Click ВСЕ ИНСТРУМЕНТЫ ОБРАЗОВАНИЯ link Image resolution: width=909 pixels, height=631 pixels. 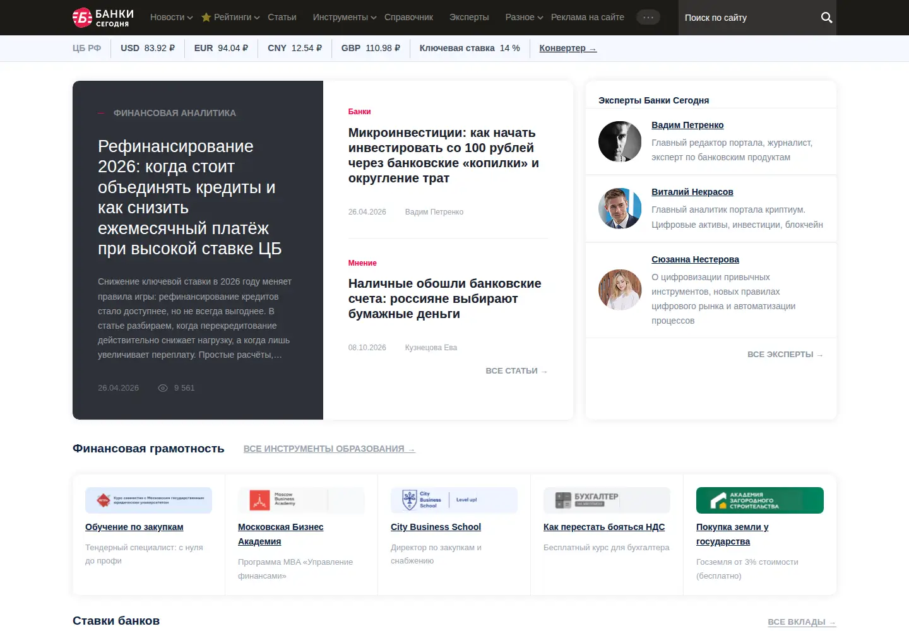click(330, 449)
